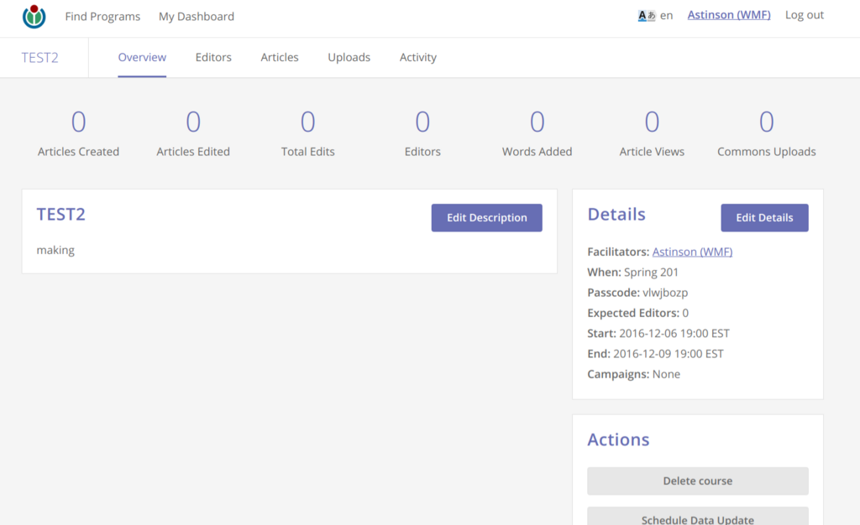860x525 pixels.
Task: Click the language selector icon
Action: [x=647, y=16]
